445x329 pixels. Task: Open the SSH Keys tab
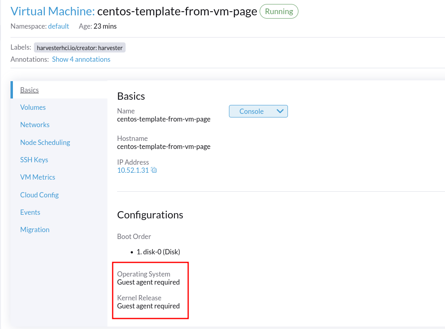click(x=34, y=159)
